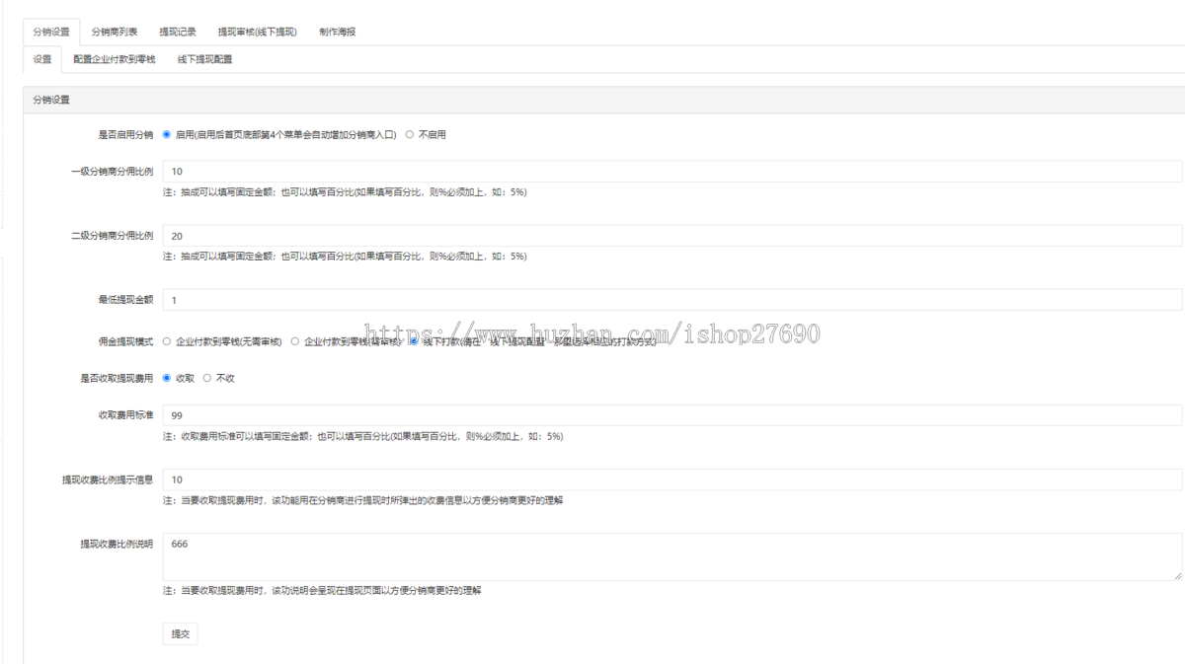Click the 分销设置 panel header text
Screen dimensions: 1185x664
51,100
